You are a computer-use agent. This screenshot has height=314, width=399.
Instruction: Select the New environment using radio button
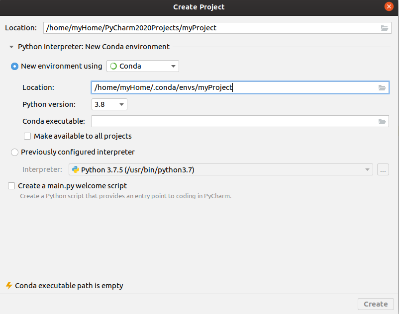15,66
